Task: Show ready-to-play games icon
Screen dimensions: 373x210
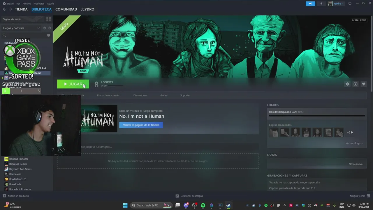Action: coord(49,28)
